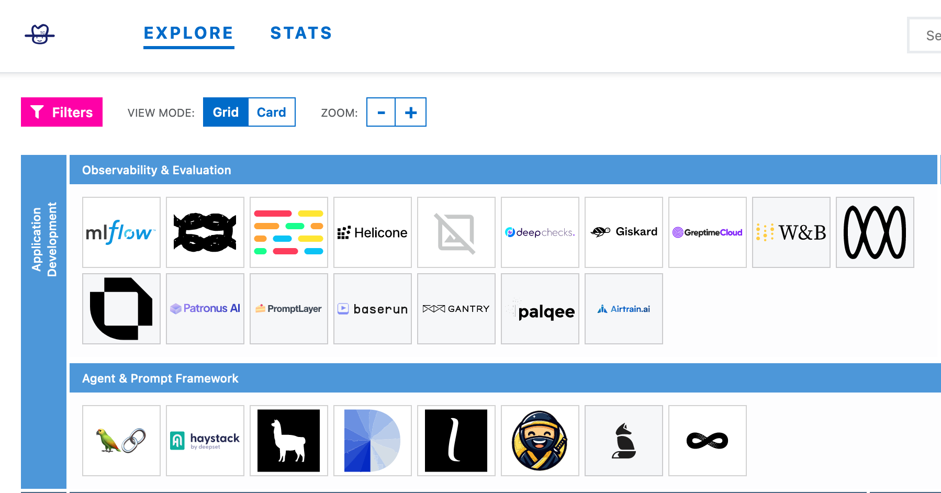Image resolution: width=941 pixels, height=493 pixels.
Task: Open the MLflow logo tile
Action: (121, 232)
